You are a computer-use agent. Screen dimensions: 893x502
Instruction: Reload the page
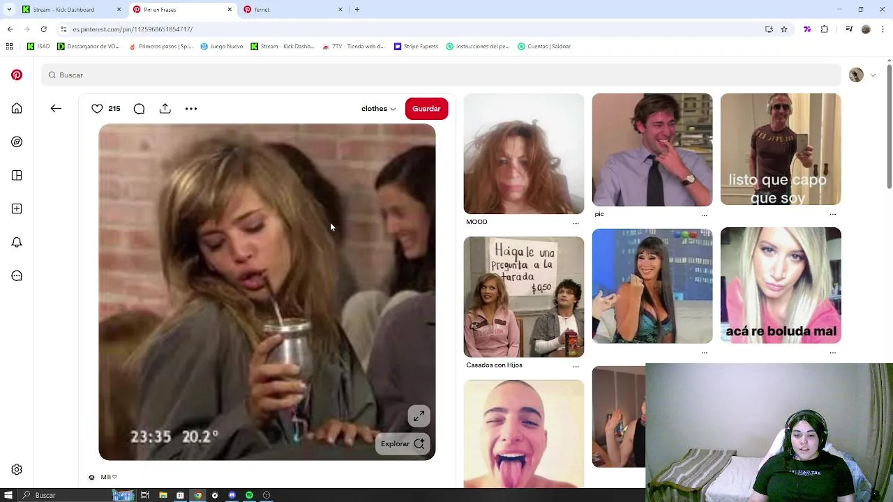point(43,29)
